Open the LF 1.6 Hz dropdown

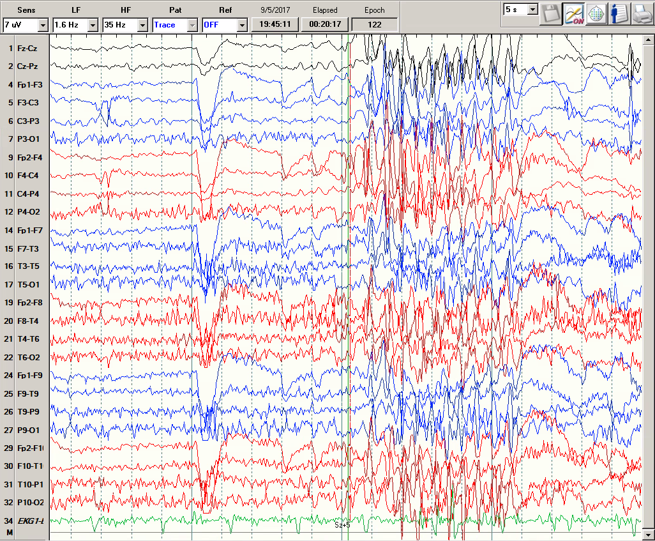click(93, 25)
